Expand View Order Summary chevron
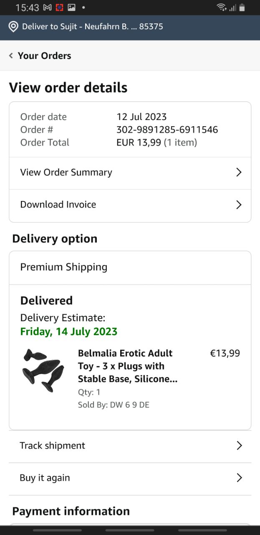Image resolution: width=260 pixels, height=535 pixels. [x=239, y=172]
